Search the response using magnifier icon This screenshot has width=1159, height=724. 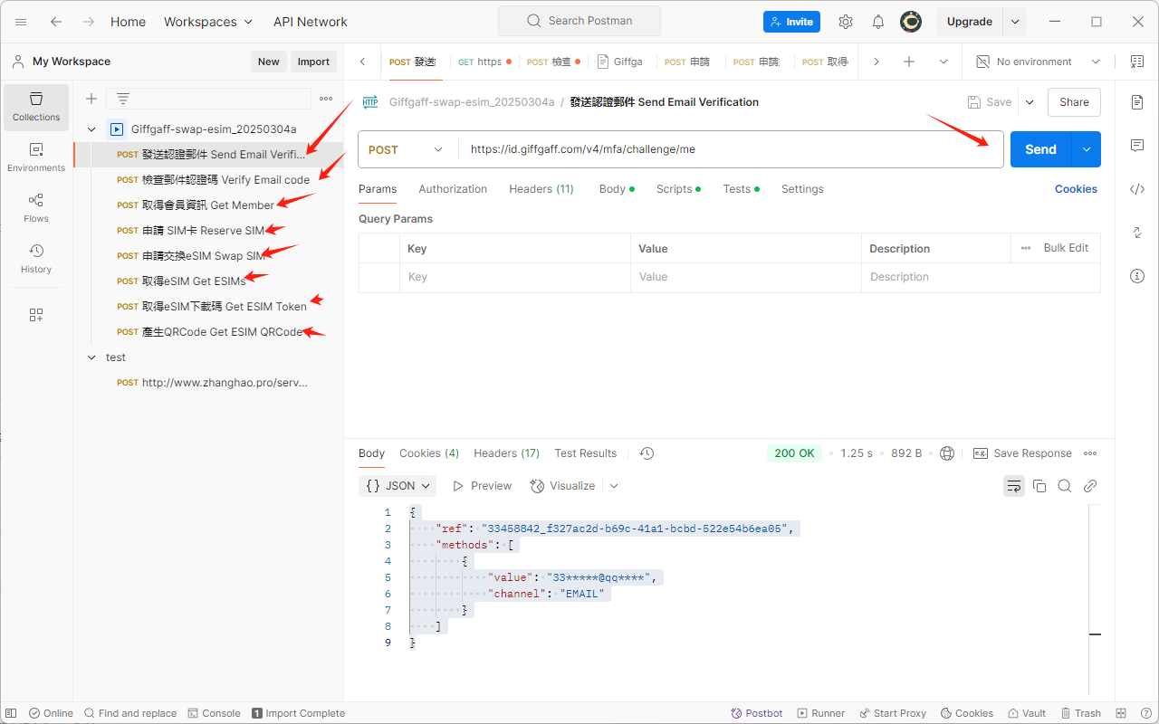coord(1065,486)
